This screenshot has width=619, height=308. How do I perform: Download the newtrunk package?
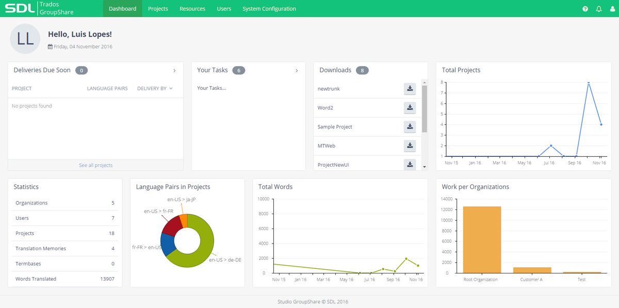pos(410,89)
